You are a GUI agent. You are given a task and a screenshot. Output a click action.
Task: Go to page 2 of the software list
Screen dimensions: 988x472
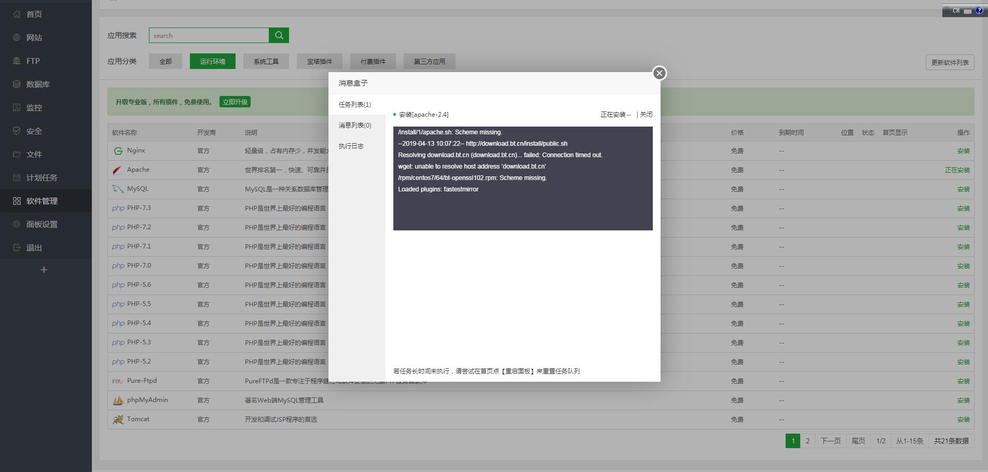pyautogui.click(x=807, y=441)
